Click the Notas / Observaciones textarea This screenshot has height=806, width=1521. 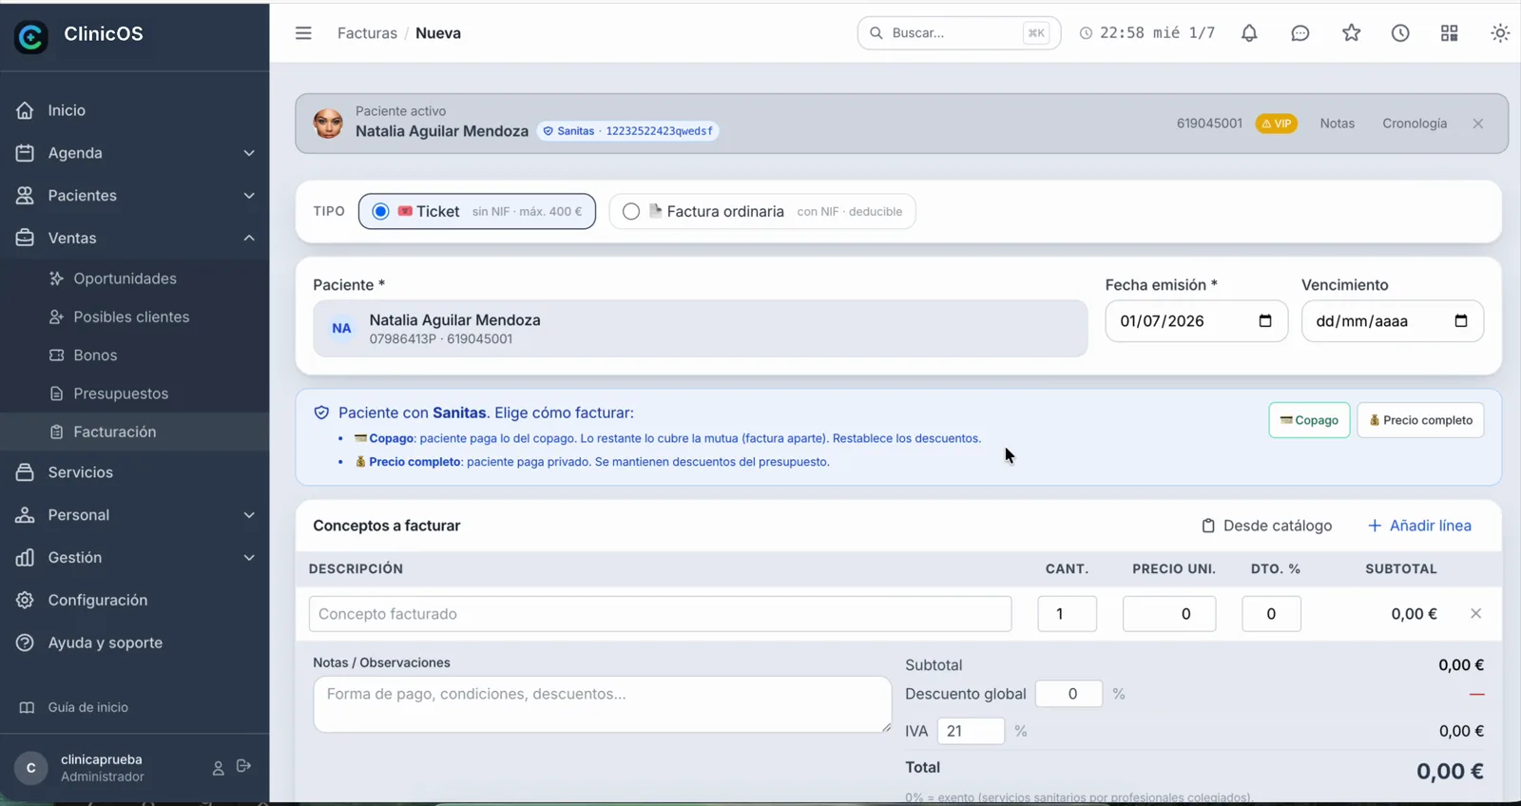[x=603, y=704]
